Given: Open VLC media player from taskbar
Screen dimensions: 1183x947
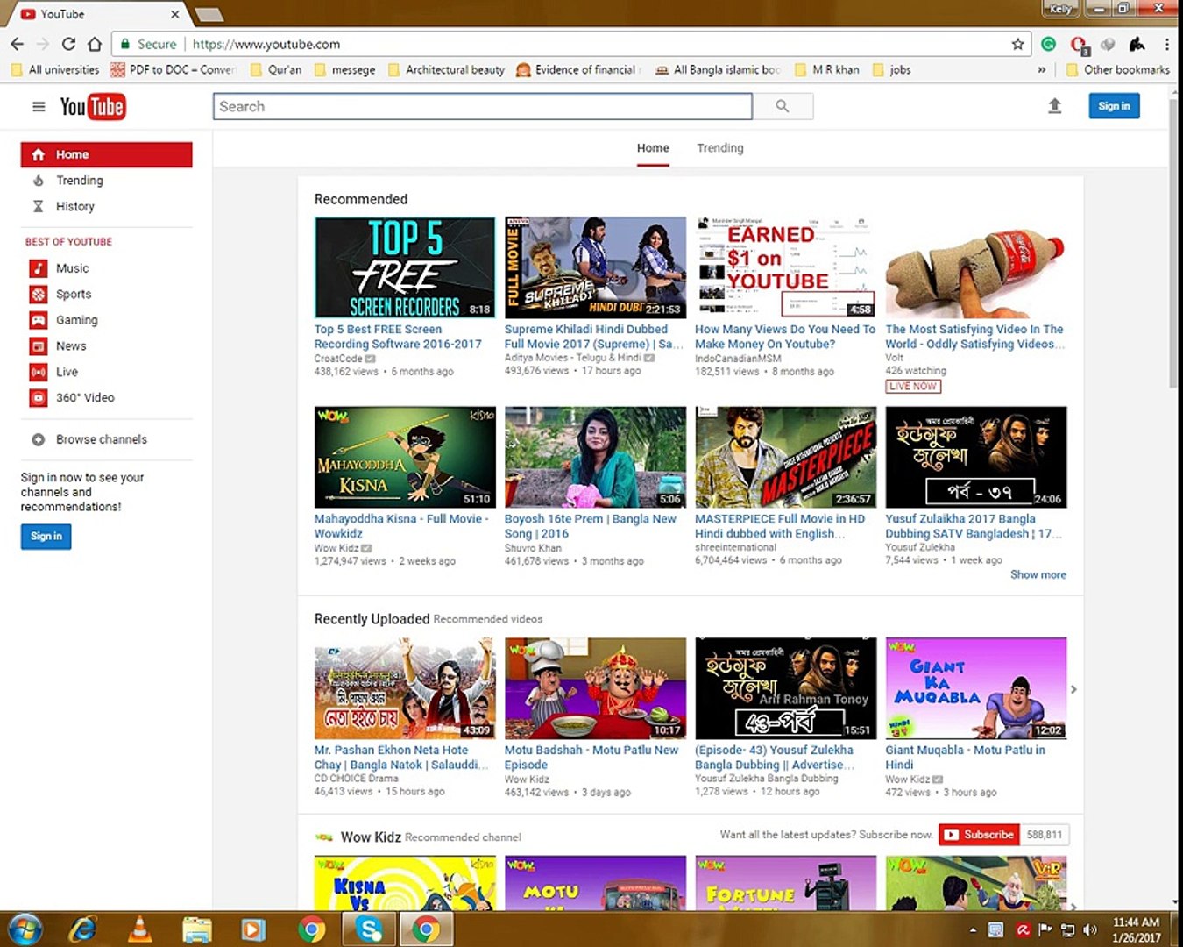Looking at the screenshot, I should 139,929.
